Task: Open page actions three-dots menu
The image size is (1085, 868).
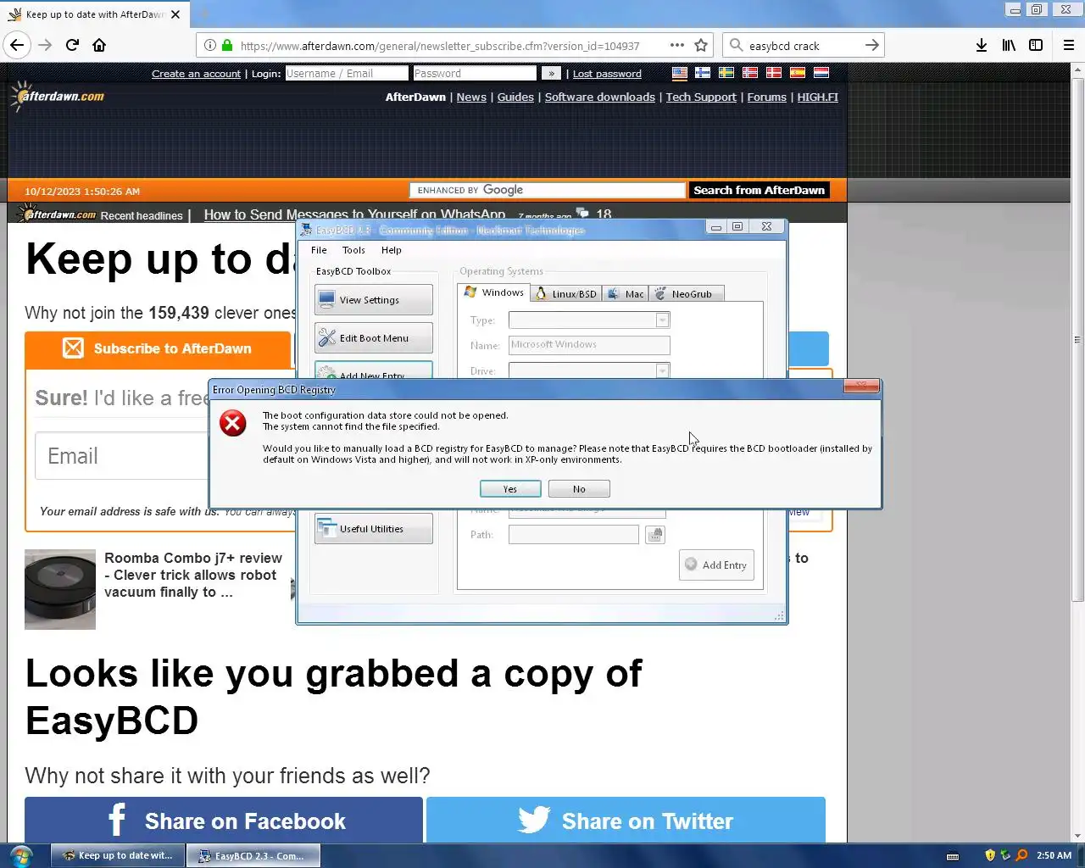Action: pos(676,46)
